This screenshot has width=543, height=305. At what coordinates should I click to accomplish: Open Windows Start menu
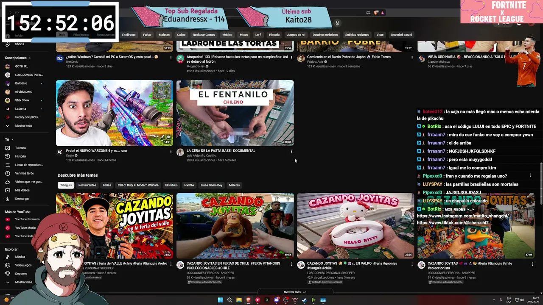pos(220,300)
